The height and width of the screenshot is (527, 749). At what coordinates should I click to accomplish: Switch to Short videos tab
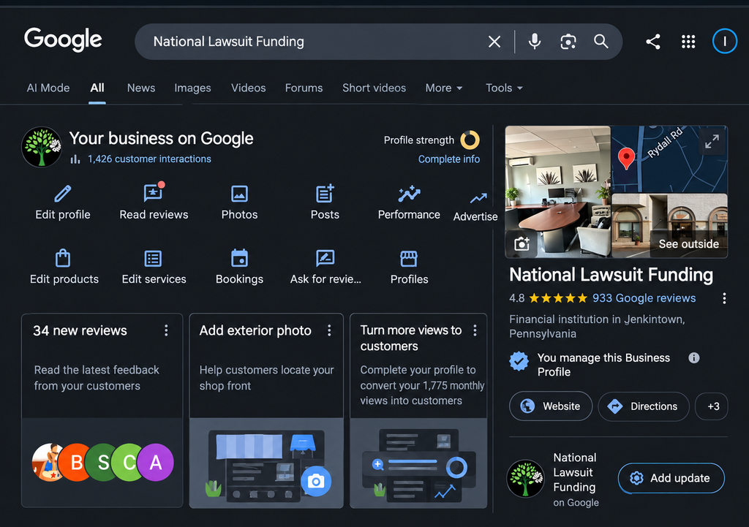pyautogui.click(x=374, y=88)
